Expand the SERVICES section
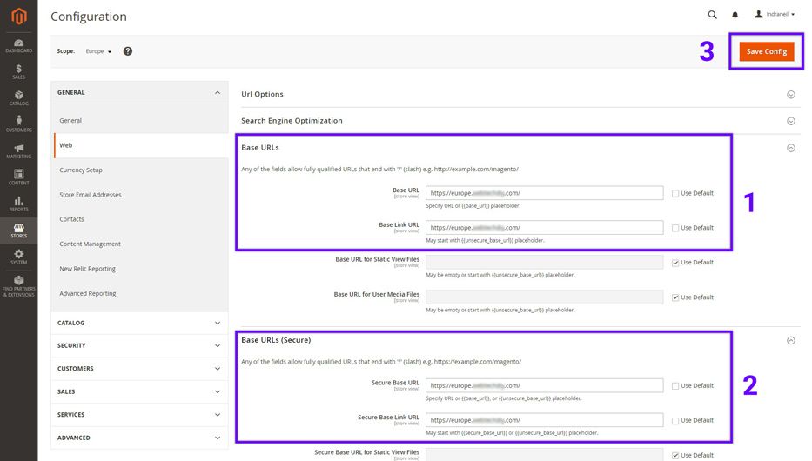 click(139, 414)
